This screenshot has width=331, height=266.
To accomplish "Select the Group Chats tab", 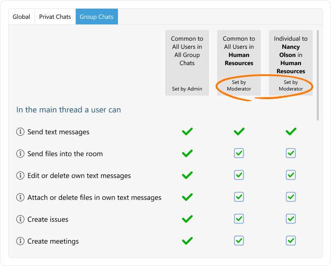I will click(x=97, y=17).
